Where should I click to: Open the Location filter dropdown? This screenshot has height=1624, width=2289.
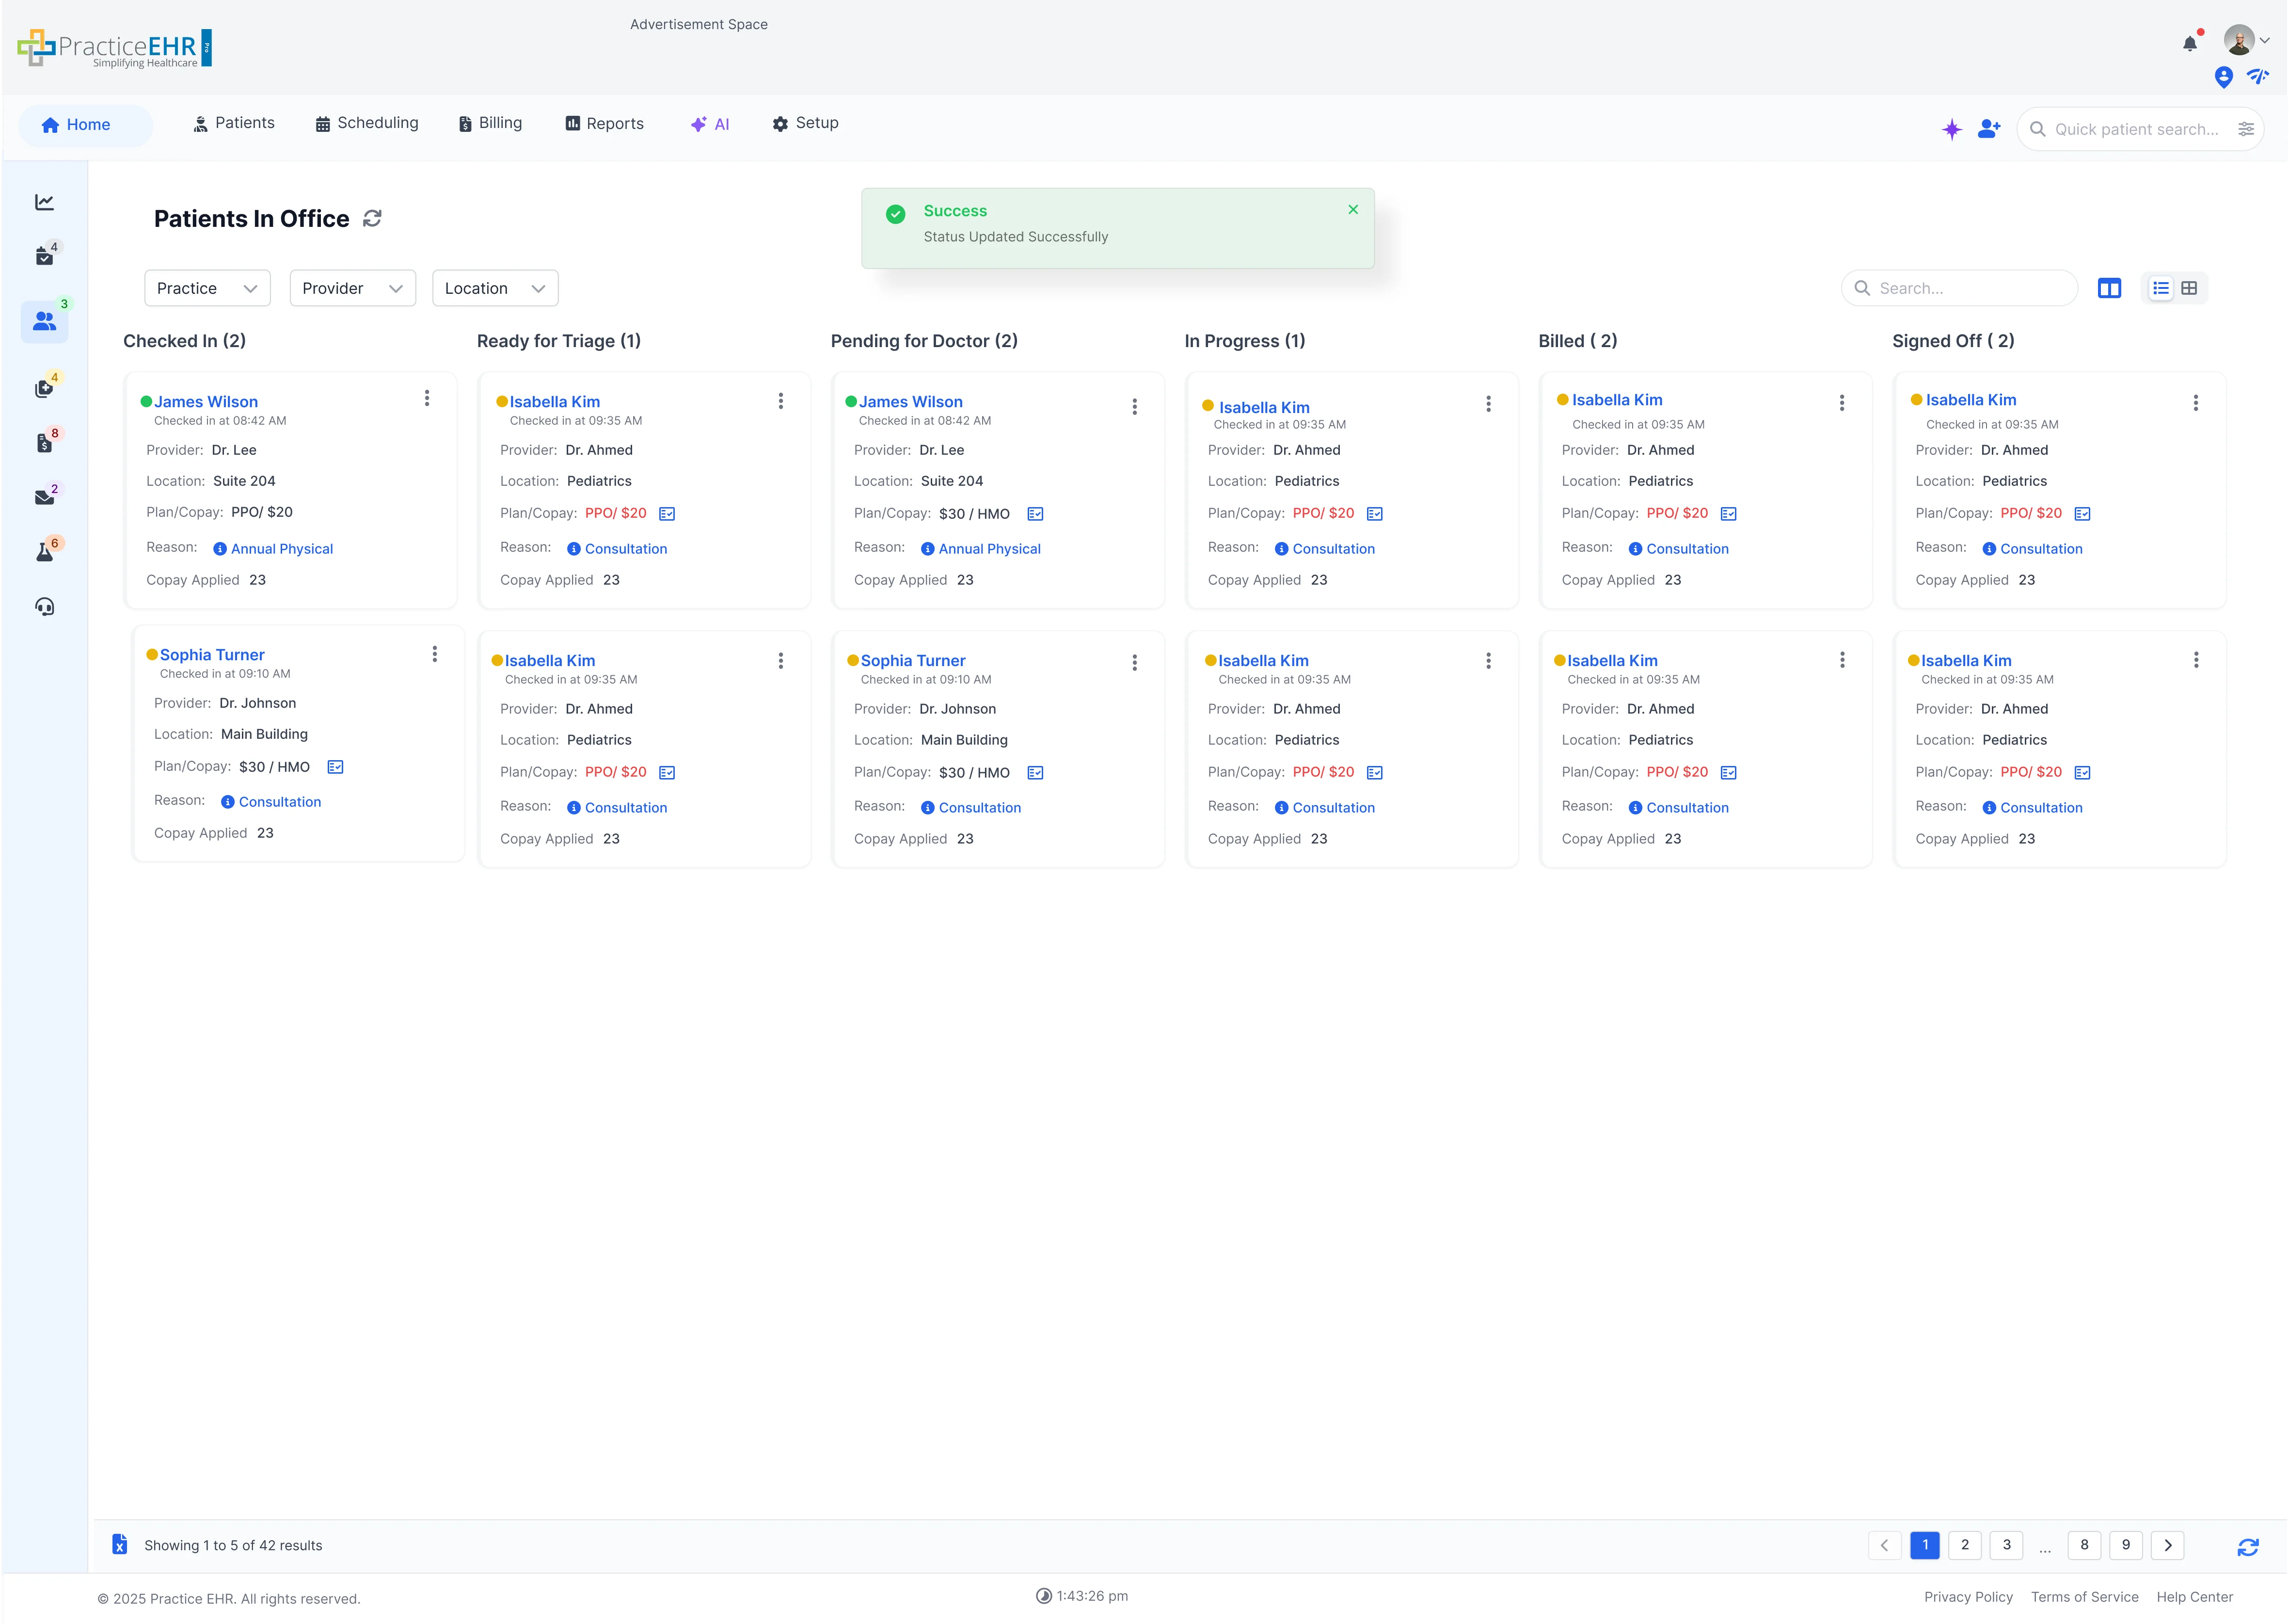[494, 288]
